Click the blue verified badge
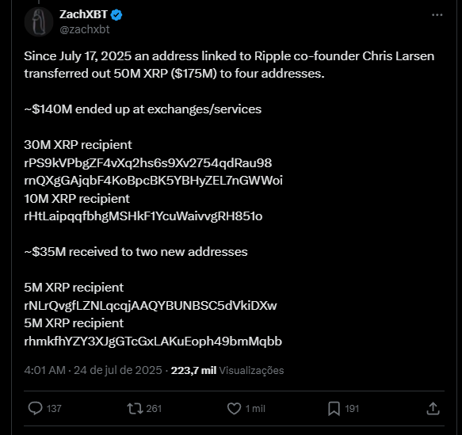Screen dimensions: 462x435 pos(116,14)
